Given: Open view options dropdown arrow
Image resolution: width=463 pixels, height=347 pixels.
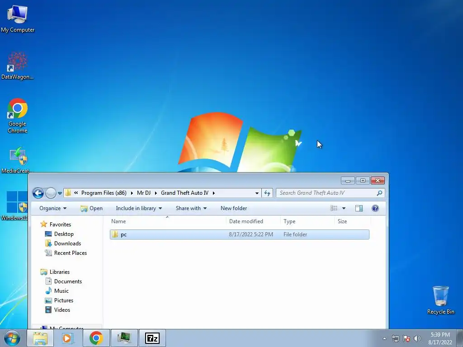Looking at the screenshot, I should (344, 208).
